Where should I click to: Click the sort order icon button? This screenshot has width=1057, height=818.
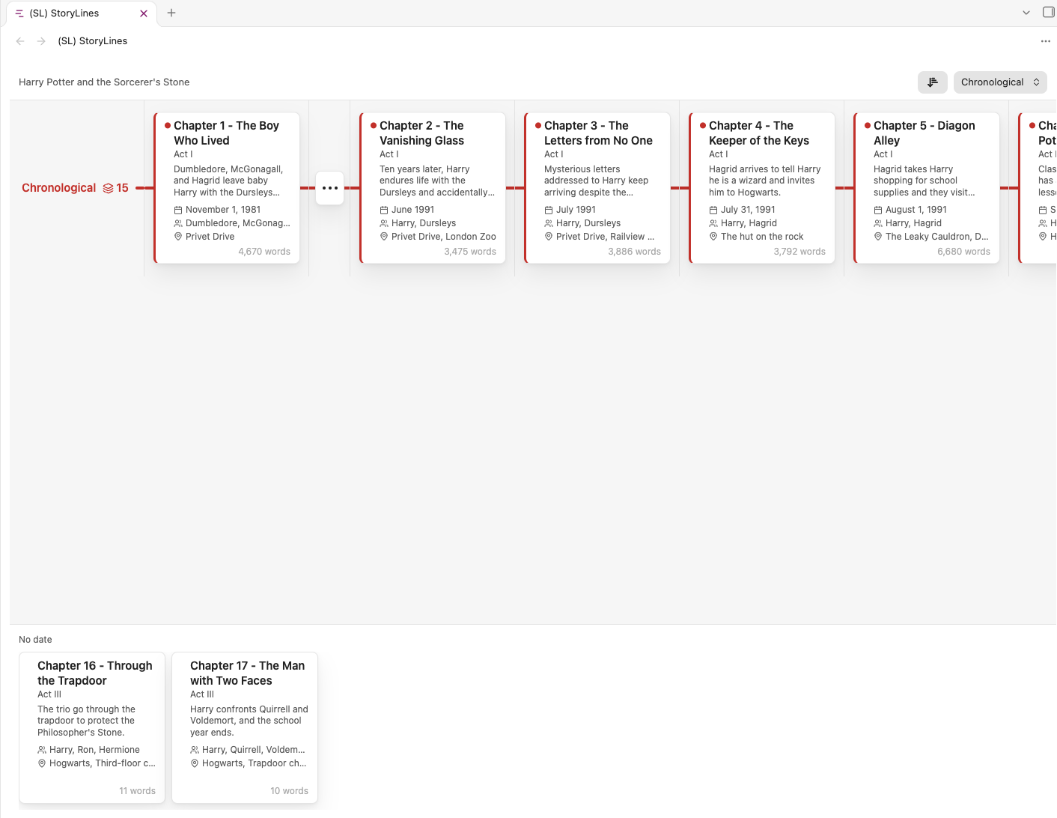point(932,82)
